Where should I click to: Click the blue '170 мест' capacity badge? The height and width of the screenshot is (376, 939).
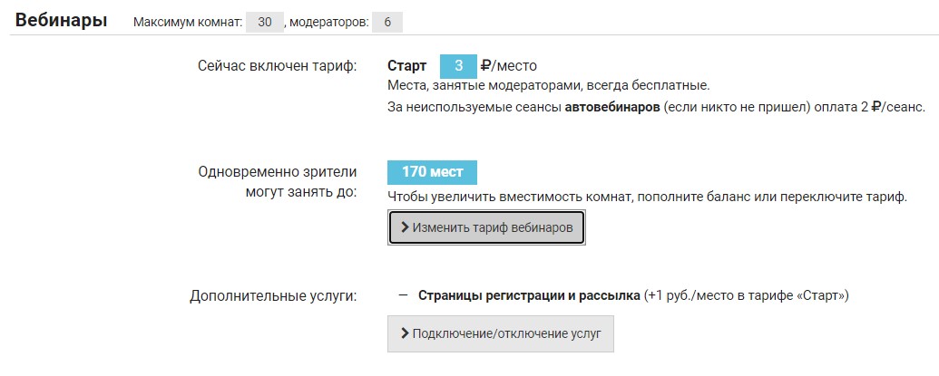[x=432, y=172]
